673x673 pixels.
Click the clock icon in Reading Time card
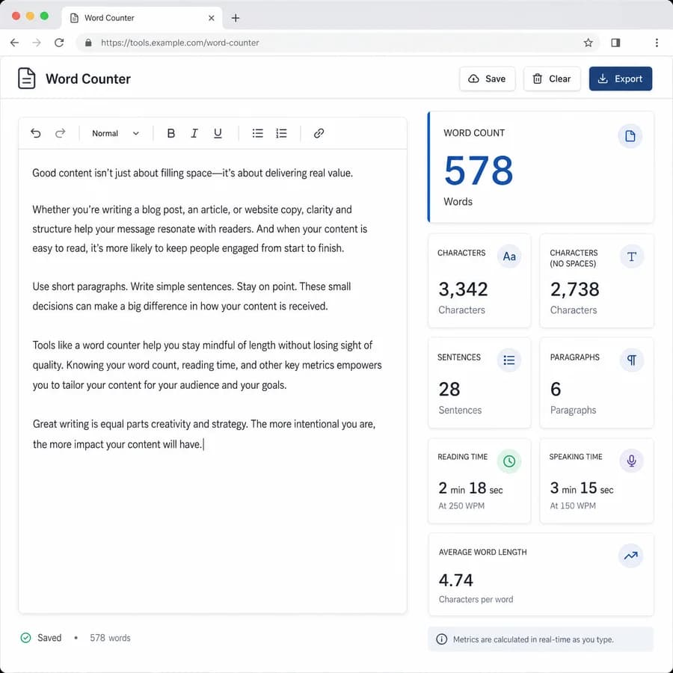(509, 461)
